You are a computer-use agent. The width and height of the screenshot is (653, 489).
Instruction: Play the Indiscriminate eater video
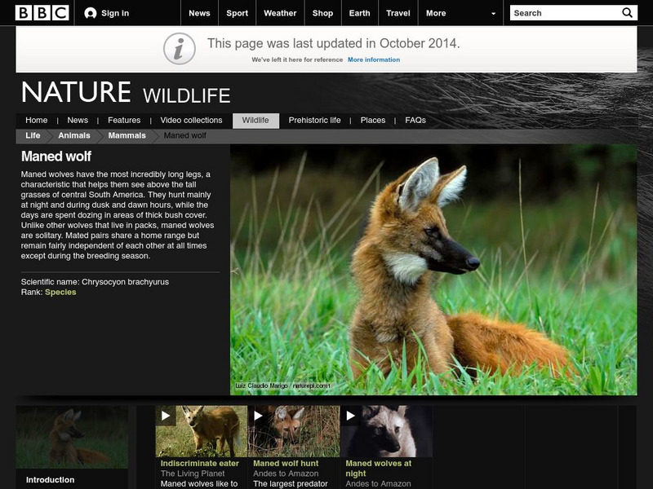[166, 416]
